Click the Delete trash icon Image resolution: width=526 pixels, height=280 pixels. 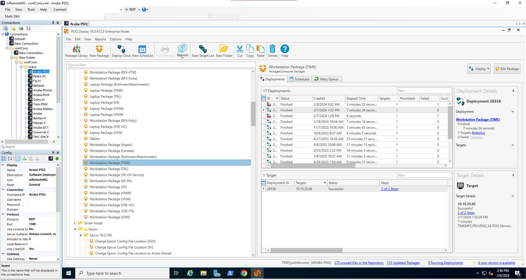(x=272, y=51)
